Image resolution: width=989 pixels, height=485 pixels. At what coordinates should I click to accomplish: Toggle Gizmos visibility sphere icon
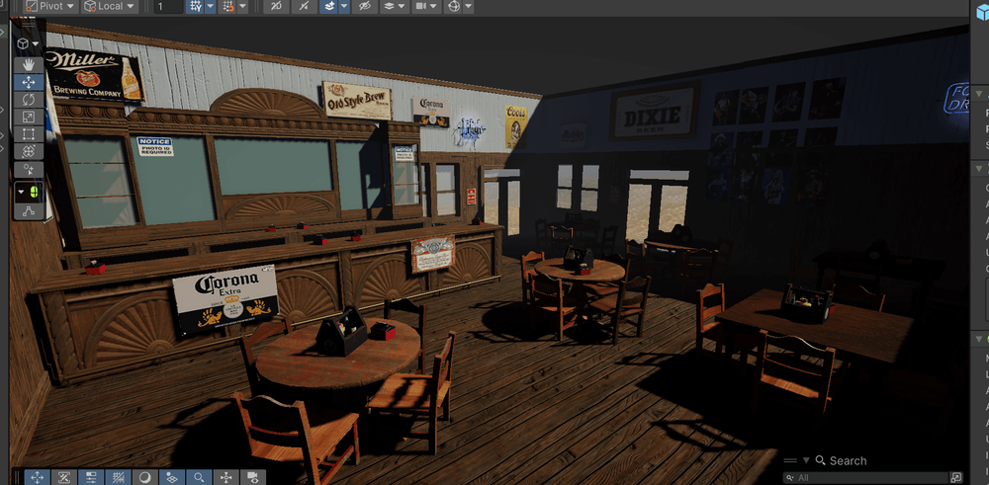[453, 6]
